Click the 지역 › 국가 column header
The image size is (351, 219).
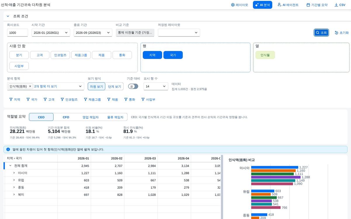pyautogui.click(x=31, y=159)
